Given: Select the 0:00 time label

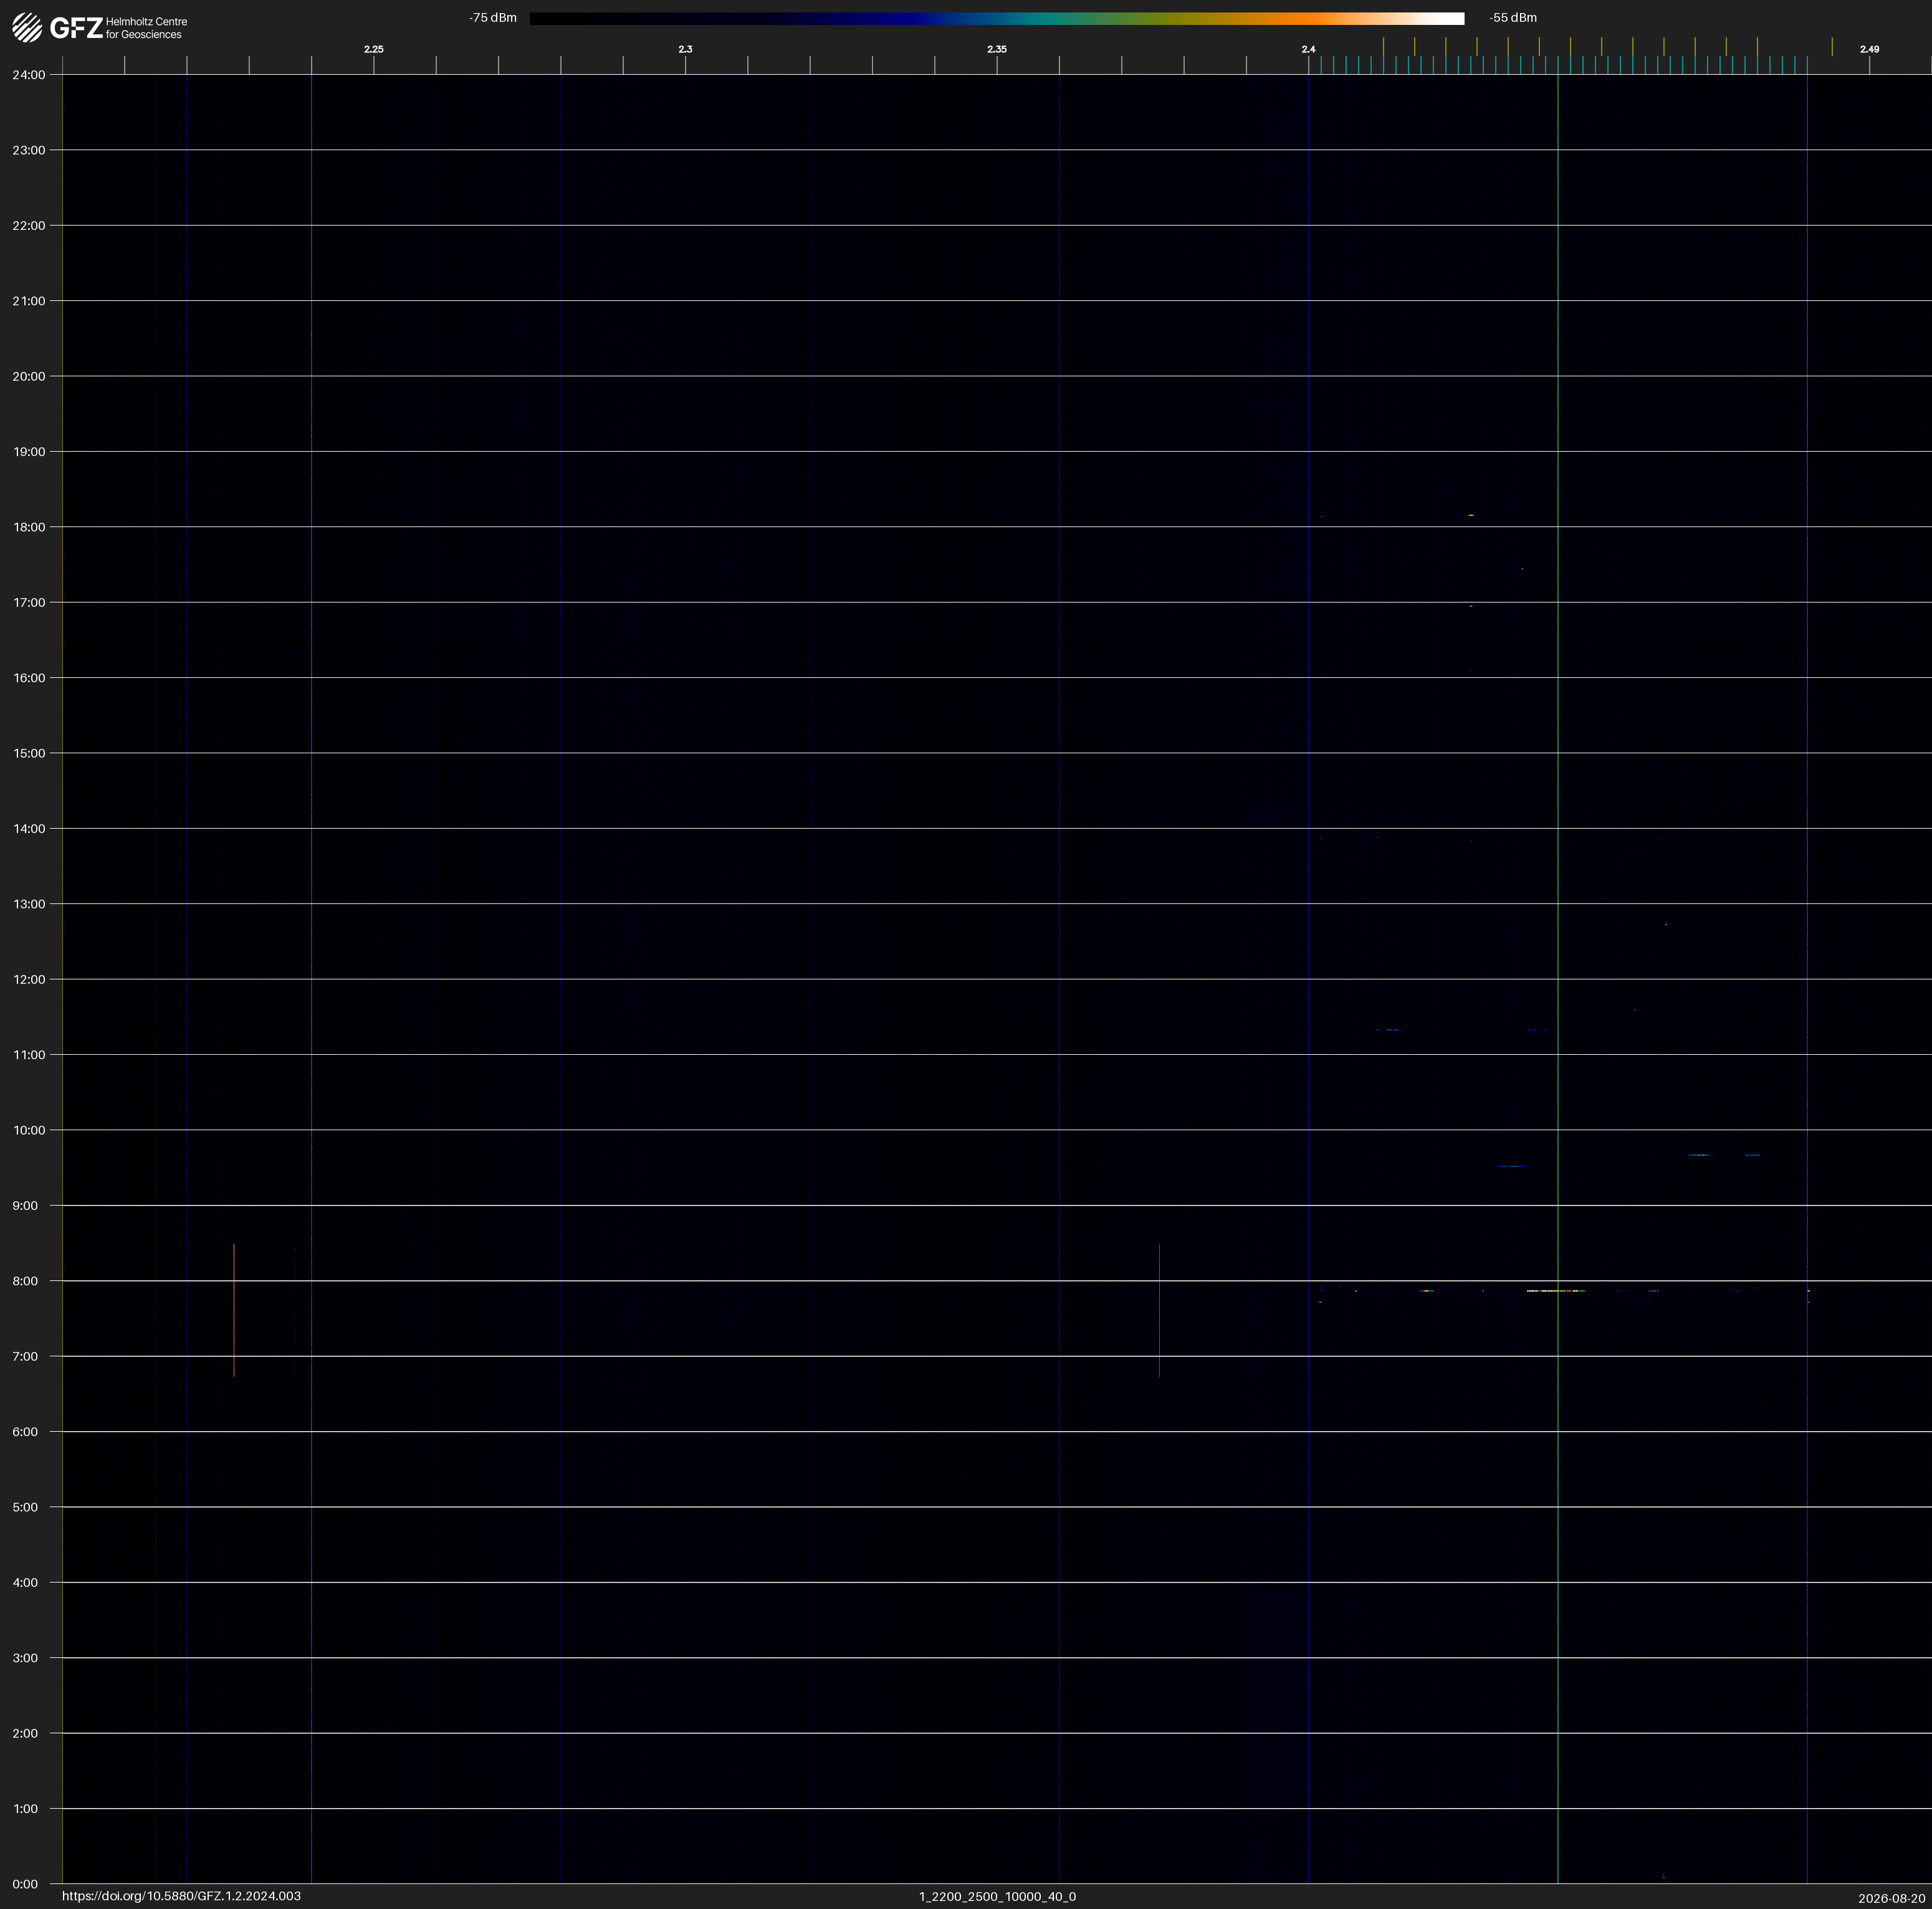Looking at the screenshot, I should (x=25, y=1884).
